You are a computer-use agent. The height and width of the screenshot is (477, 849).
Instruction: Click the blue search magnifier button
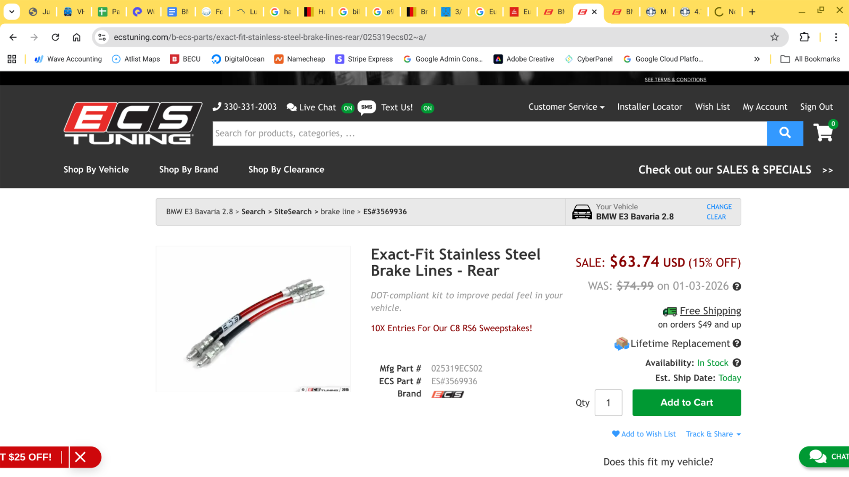click(785, 133)
